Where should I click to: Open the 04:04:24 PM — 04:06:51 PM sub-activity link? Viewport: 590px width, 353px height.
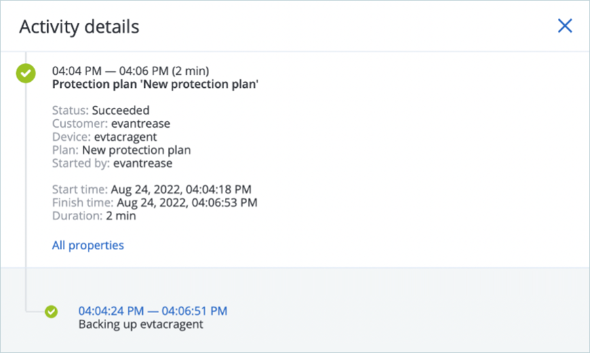click(x=153, y=311)
